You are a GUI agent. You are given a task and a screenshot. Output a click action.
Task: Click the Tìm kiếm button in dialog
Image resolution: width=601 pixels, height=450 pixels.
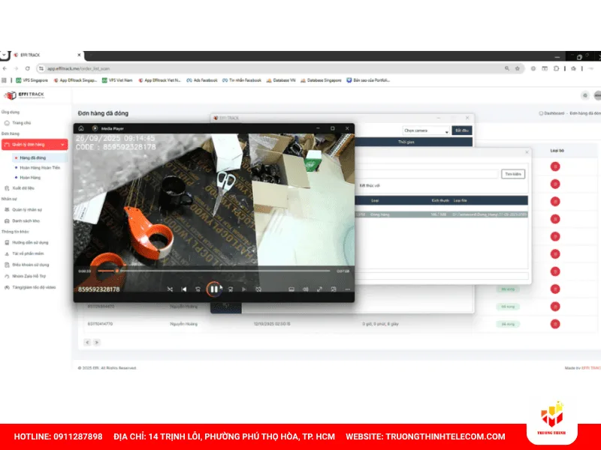513,174
